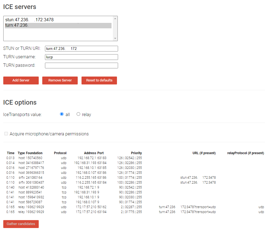Click the TURN password input field
The height and width of the screenshot is (234, 274).
tap(81, 65)
